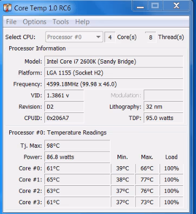Image resolution: width=196 pixels, height=214 pixels.
Task: Click the 8 Thread(s) count field
Action: (151, 37)
